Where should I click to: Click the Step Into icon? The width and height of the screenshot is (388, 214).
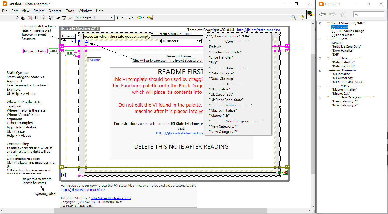[58, 18]
